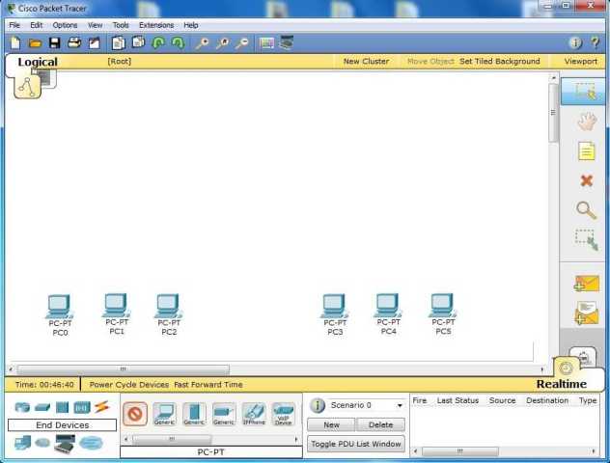Select the Connections lightning bolt category
Image resolution: width=610 pixels, height=463 pixels.
101,407
